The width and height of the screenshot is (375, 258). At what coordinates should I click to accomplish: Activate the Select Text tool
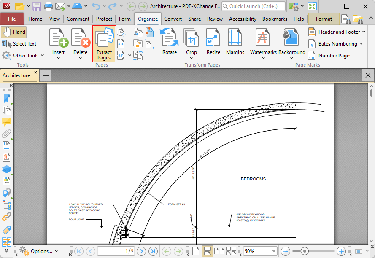[19, 44]
